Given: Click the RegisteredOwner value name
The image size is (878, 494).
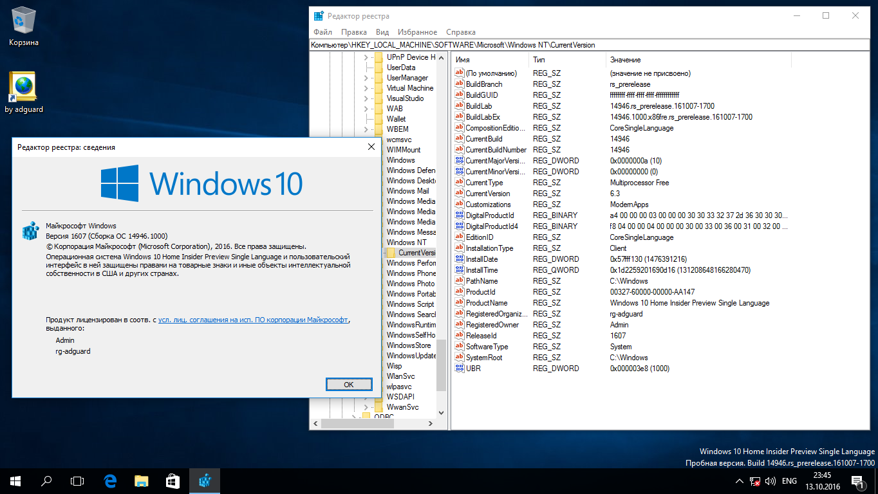Looking at the screenshot, I should [x=492, y=325].
